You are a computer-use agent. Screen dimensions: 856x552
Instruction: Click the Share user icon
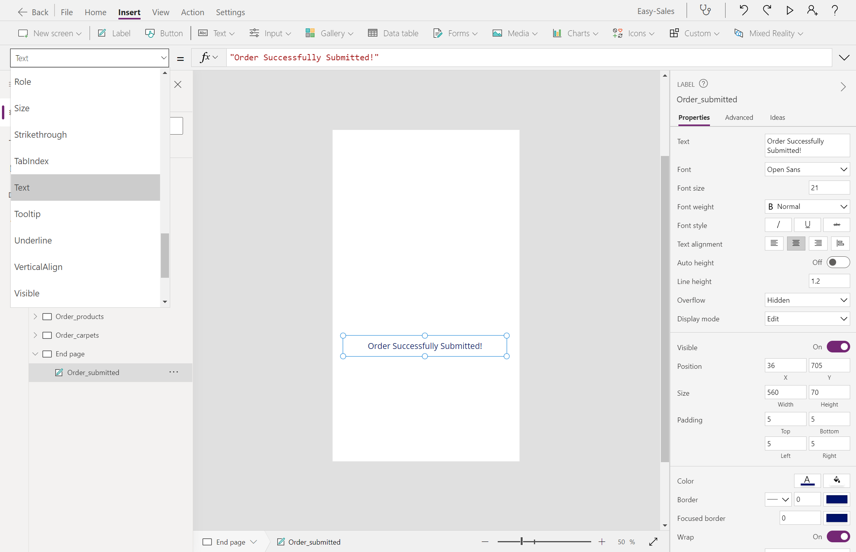pyautogui.click(x=812, y=11)
